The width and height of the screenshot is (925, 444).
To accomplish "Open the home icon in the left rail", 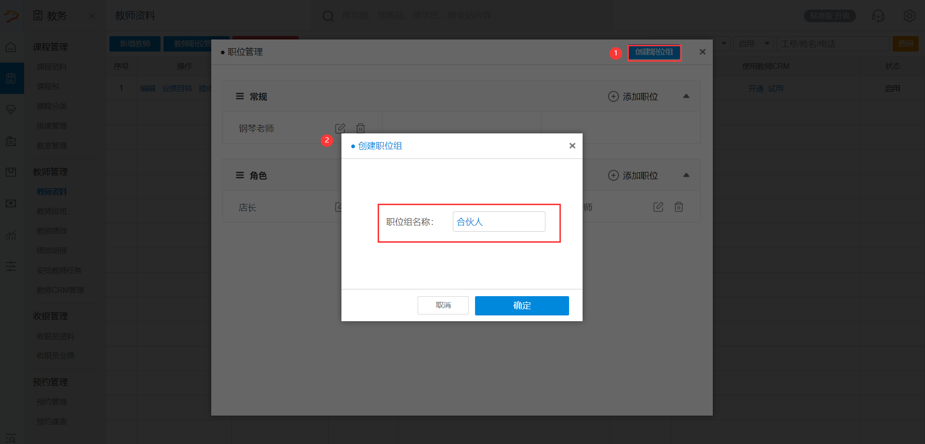I will coord(11,47).
